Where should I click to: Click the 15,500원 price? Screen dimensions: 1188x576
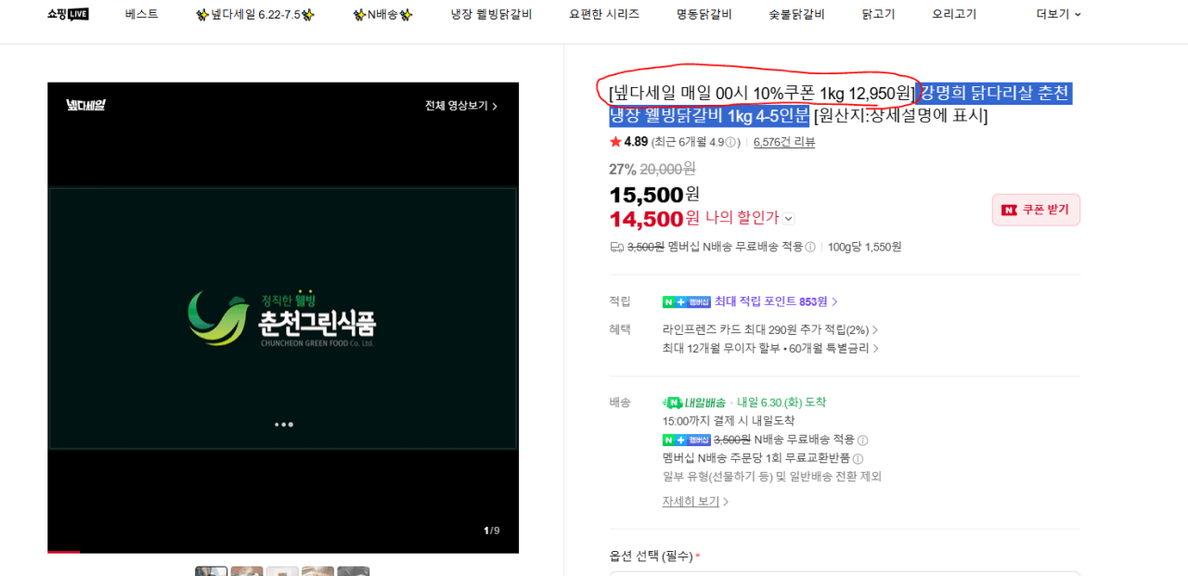[654, 195]
